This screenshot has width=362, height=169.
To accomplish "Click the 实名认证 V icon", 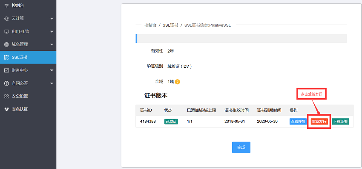I will [7, 109].
